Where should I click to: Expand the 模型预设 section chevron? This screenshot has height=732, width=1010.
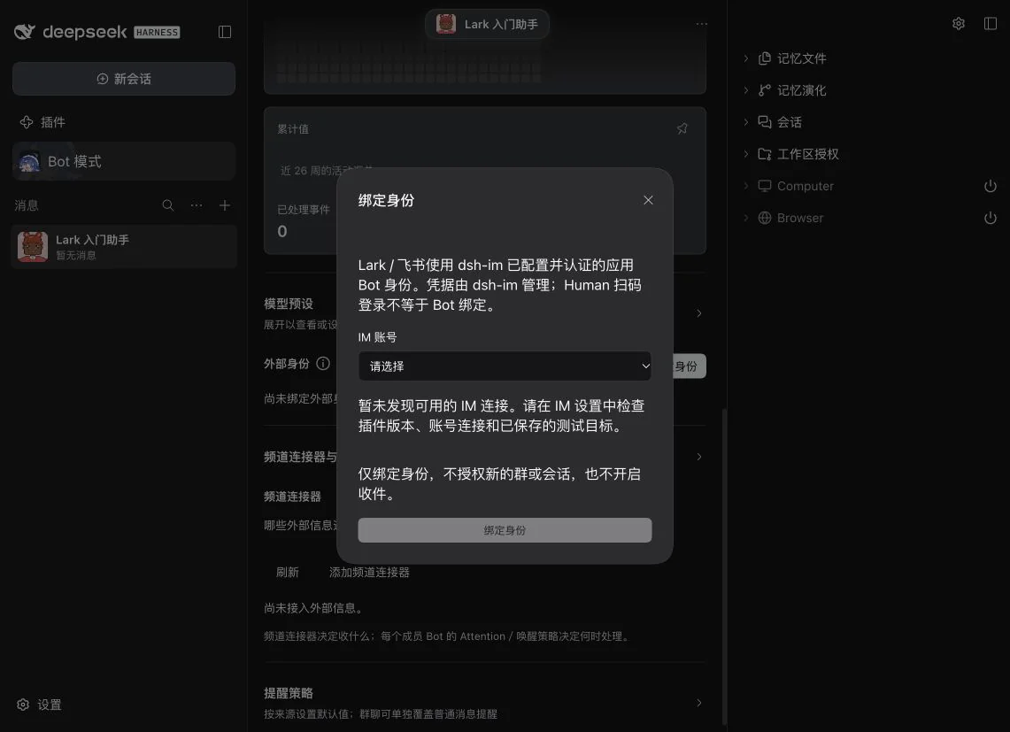click(699, 313)
